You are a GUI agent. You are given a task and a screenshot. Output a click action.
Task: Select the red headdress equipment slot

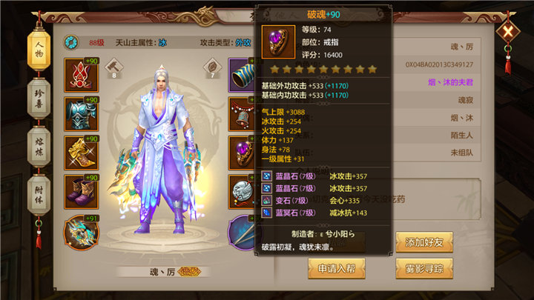point(82,75)
